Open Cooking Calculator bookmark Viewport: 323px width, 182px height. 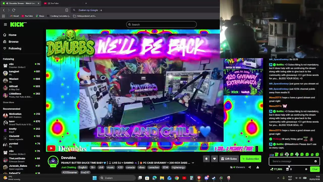click(59, 16)
